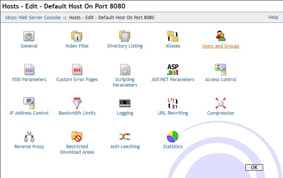
Task: Open the Custom Error Pages link
Action: click(77, 80)
